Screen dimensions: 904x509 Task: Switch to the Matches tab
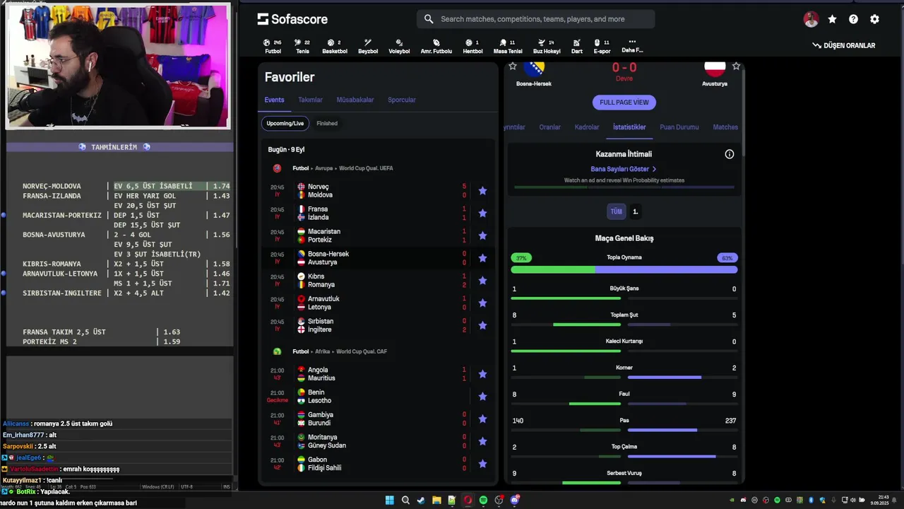pyautogui.click(x=725, y=127)
